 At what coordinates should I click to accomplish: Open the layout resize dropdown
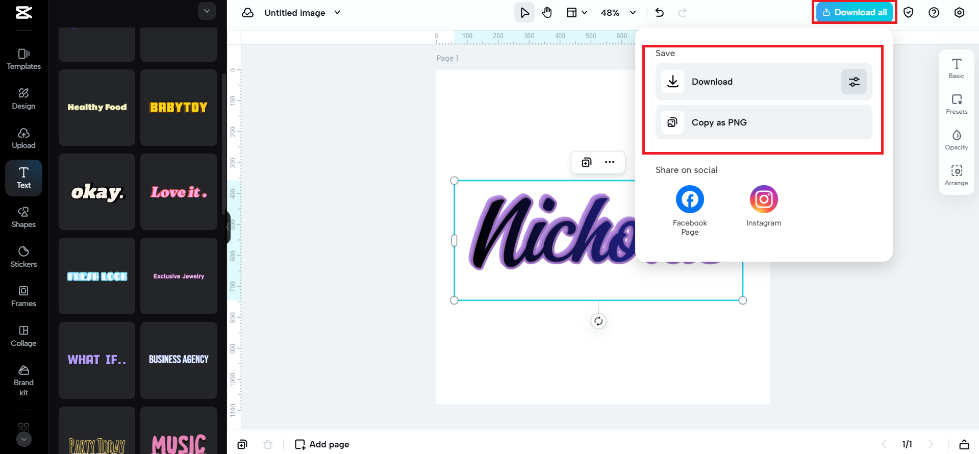[x=576, y=13]
